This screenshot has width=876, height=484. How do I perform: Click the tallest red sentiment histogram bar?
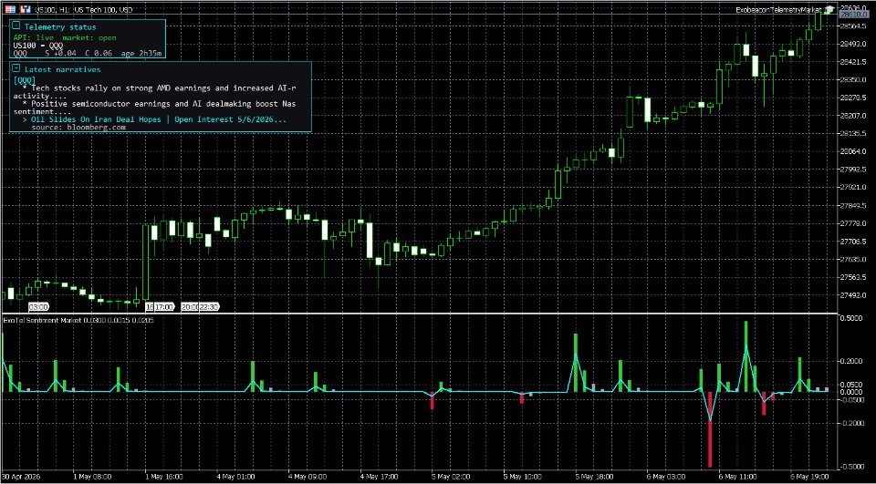click(710, 428)
